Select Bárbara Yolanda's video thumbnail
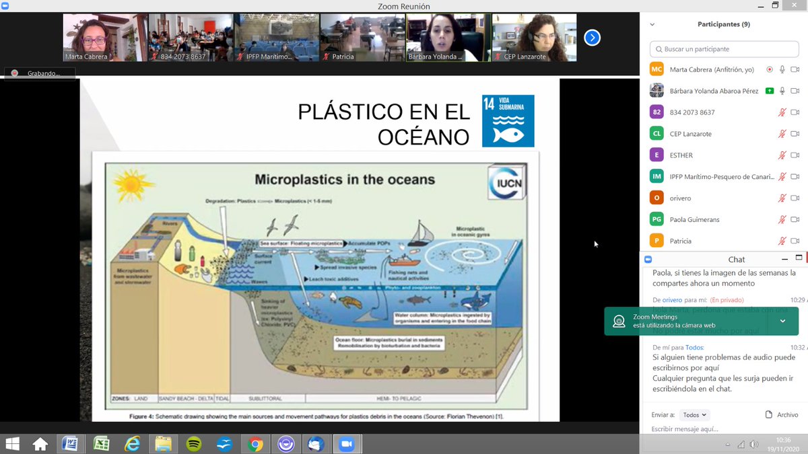The height and width of the screenshot is (454, 808). (x=448, y=38)
